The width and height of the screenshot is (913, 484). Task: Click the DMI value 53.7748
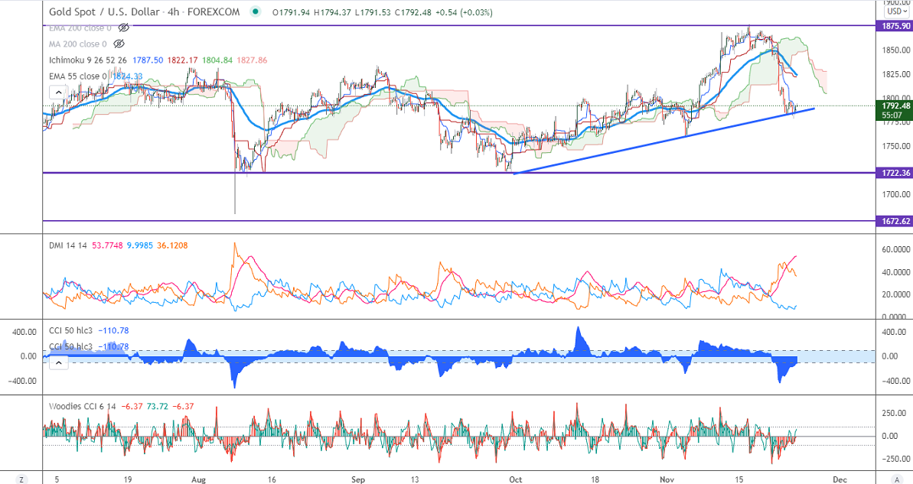point(108,245)
